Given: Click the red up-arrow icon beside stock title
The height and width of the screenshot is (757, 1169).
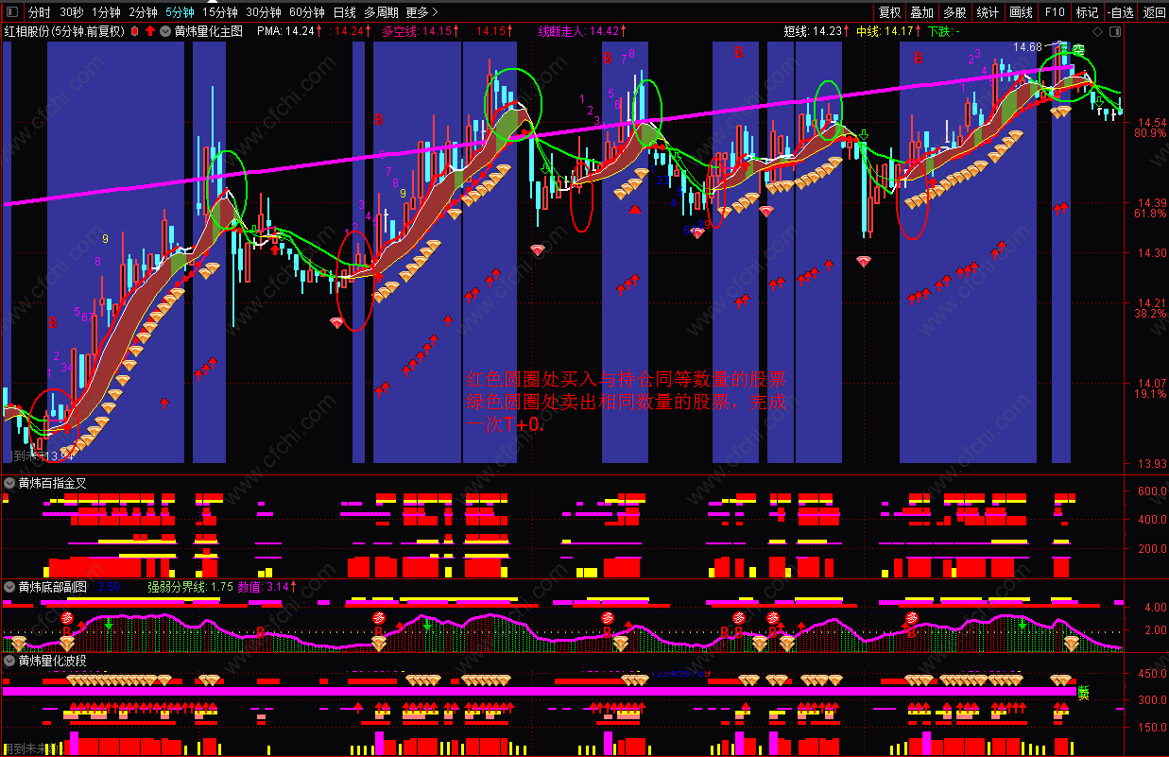Looking at the screenshot, I should coord(149,31).
